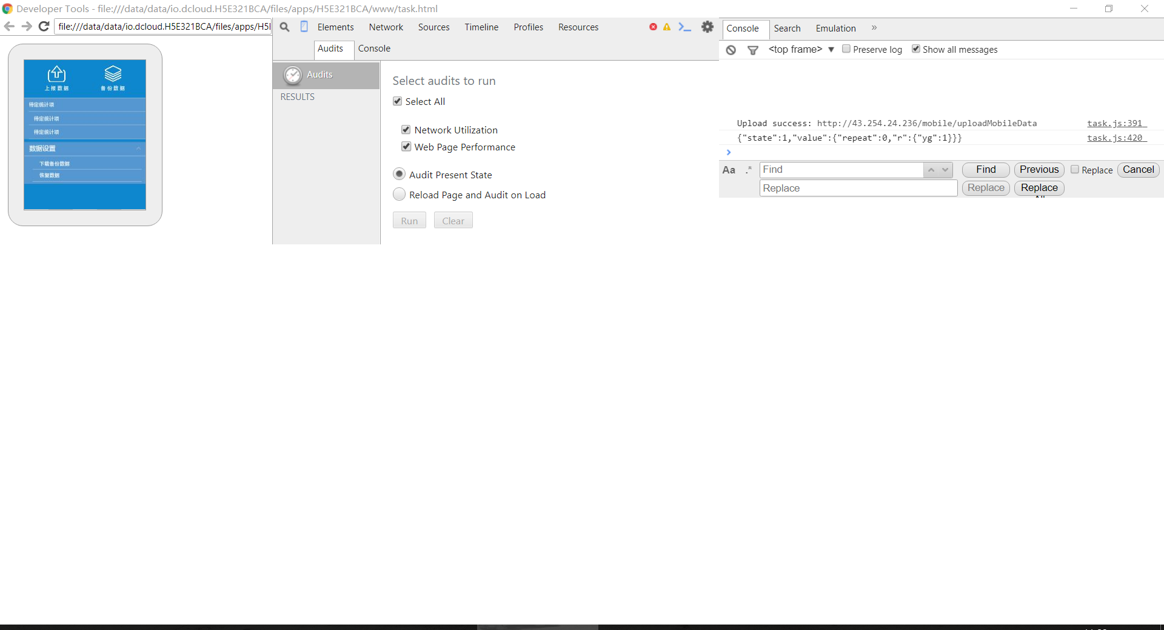Tap 下载备份数据 in the preview

55,164
